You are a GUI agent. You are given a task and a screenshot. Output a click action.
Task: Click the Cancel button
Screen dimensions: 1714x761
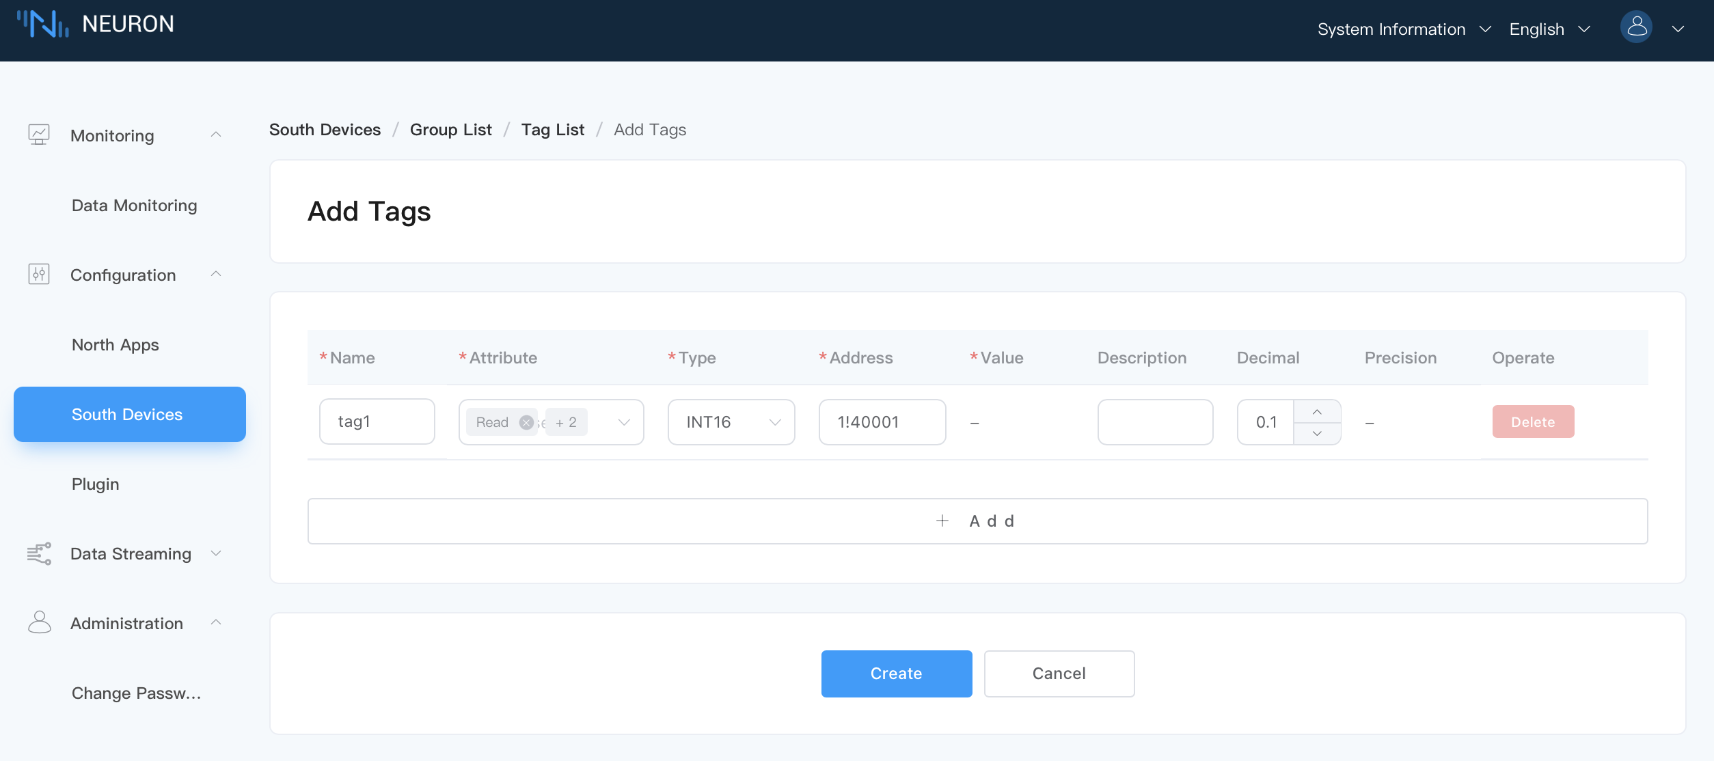1059,674
